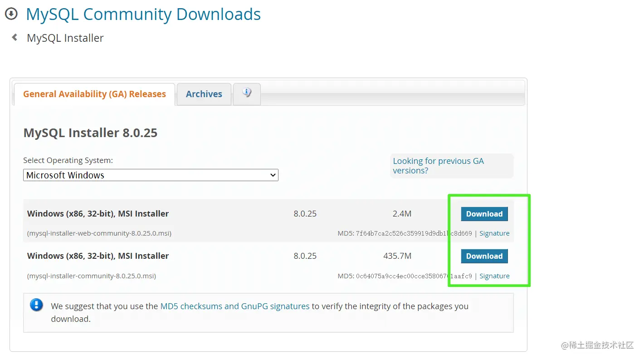The width and height of the screenshot is (644, 360).
Task: Click the back arrow next to MySQL Installer
Action: (x=15, y=37)
